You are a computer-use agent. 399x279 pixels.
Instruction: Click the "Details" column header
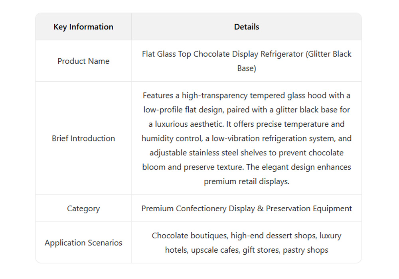pyautogui.click(x=247, y=27)
